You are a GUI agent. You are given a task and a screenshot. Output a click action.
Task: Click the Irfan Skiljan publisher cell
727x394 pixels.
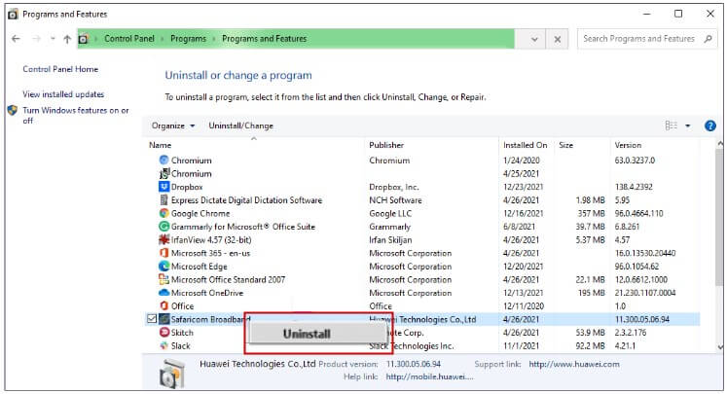point(390,239)
